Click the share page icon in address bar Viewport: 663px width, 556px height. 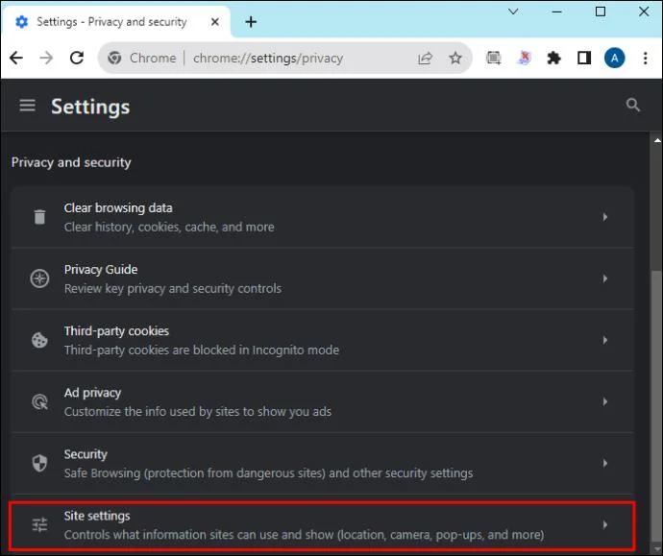tap(425, 58)
